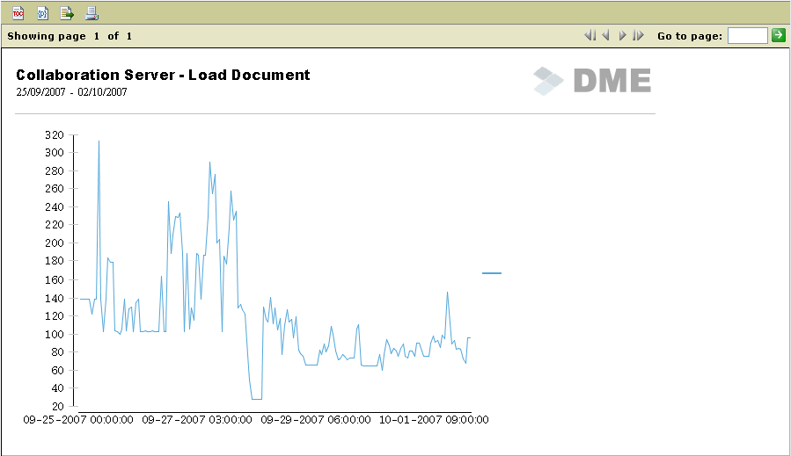Click the Collaboration Server - Load Document title
Image resolution: width=791 pixels, height=456 pixels.
pos(163,75)
